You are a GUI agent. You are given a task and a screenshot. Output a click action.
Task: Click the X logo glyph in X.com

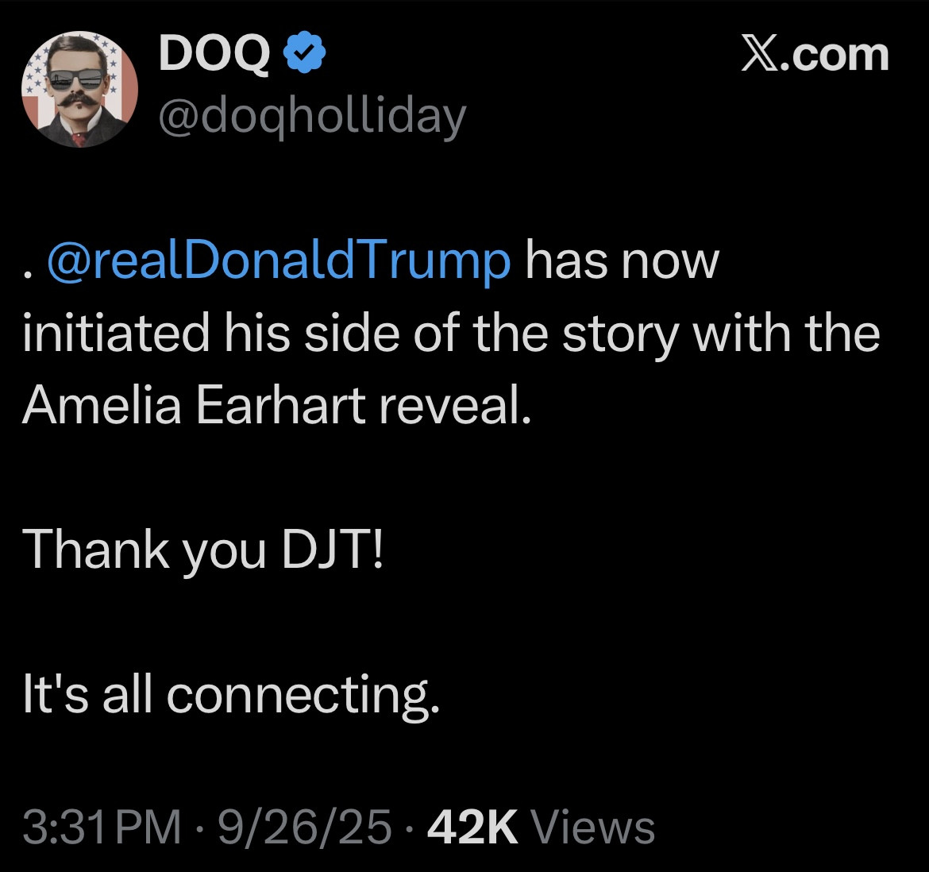pos(759,55)
